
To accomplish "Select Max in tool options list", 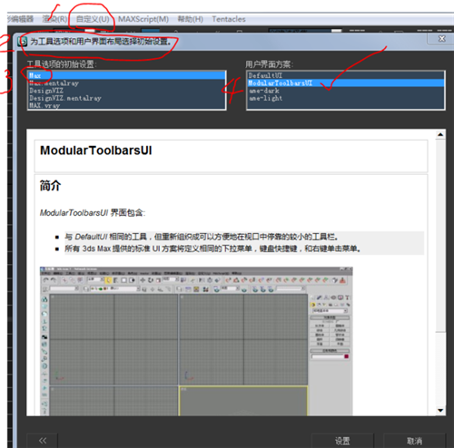I will (x=126, y=75).
